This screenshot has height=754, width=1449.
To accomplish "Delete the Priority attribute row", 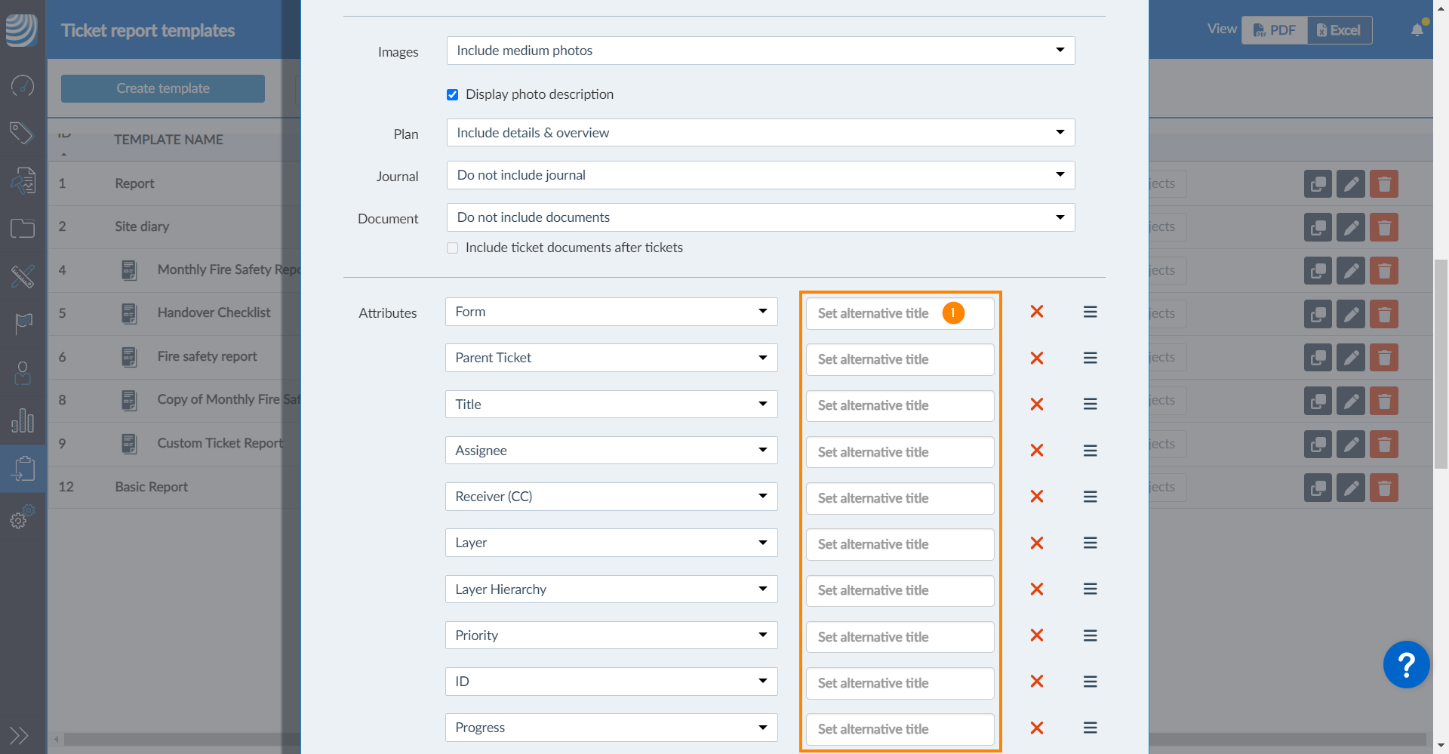I will click(x=1037, y=636).
